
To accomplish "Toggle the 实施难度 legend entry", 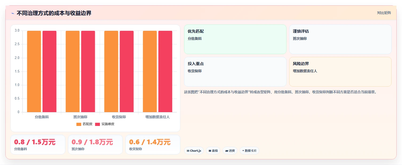I will (105, 124).
